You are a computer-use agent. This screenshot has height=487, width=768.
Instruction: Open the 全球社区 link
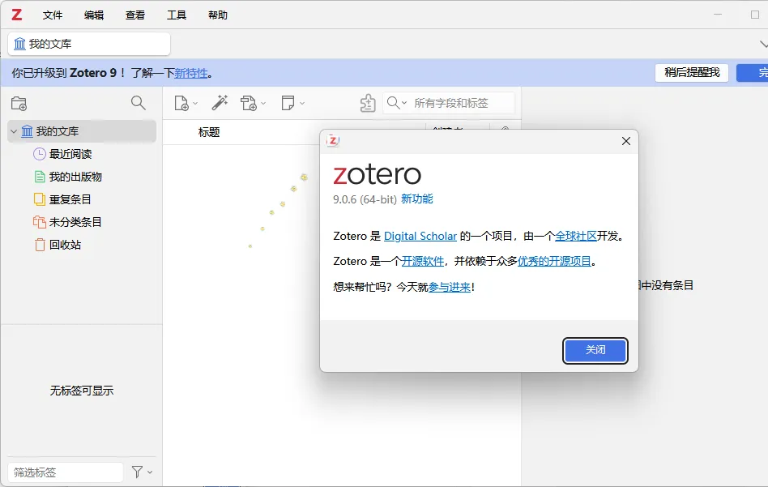575,236
